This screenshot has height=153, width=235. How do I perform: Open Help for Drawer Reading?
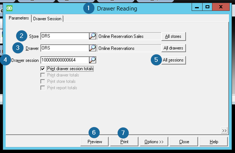click(x=214, y=141)
